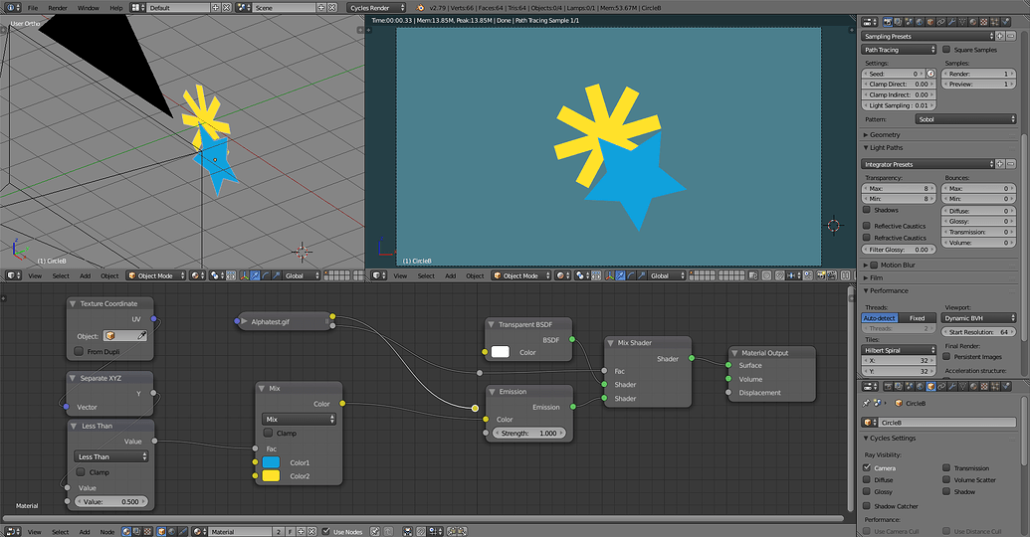Open the File menu
Image resolution: width=1030 pixels, height=537 pixels.
point(33,8)
